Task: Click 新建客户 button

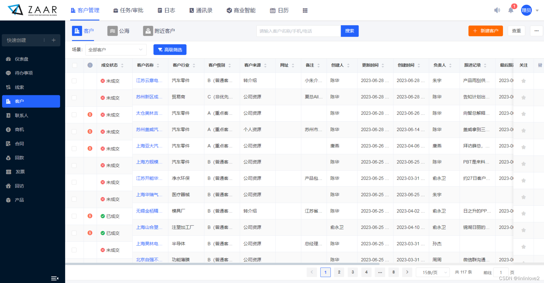Action: coord(486,31)
